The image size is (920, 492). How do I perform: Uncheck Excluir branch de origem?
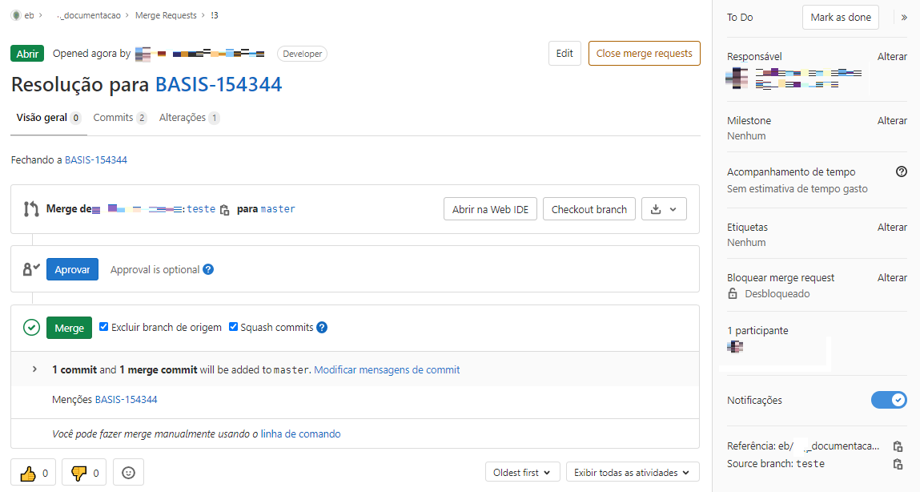(103, 327)
